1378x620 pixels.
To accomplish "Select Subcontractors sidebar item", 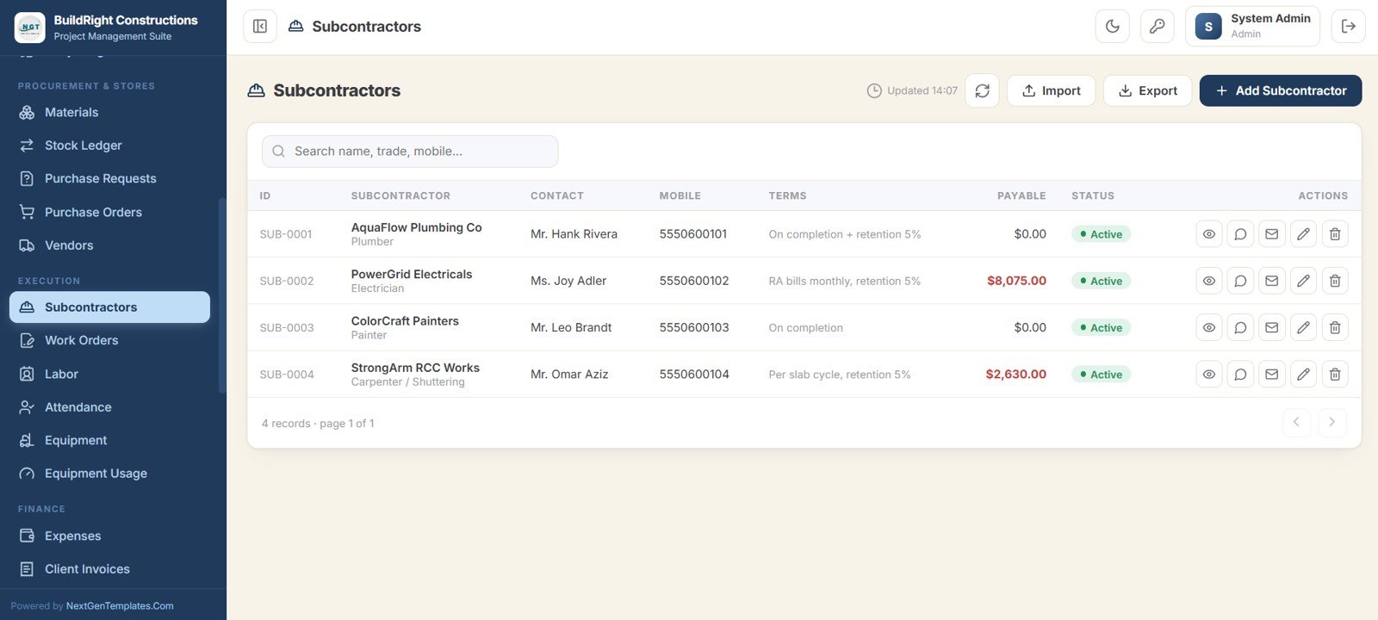I will (109, 307).
